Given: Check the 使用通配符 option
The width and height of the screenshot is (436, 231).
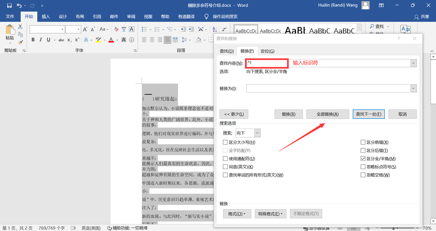Looking at the screenshot, I should point(225,158).
